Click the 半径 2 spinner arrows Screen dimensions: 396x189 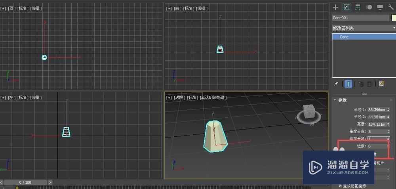click(x=388, y=117)
